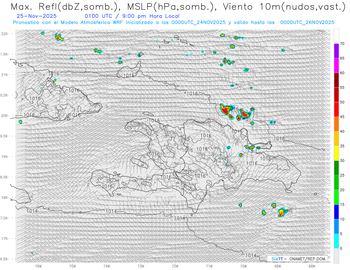Select the '20N' latitude label
Screen dimensions: 350x270
4,116
